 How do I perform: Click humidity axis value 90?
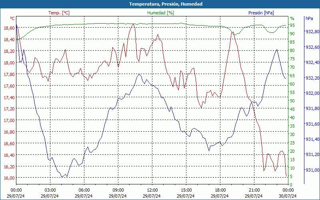[292, 34]
